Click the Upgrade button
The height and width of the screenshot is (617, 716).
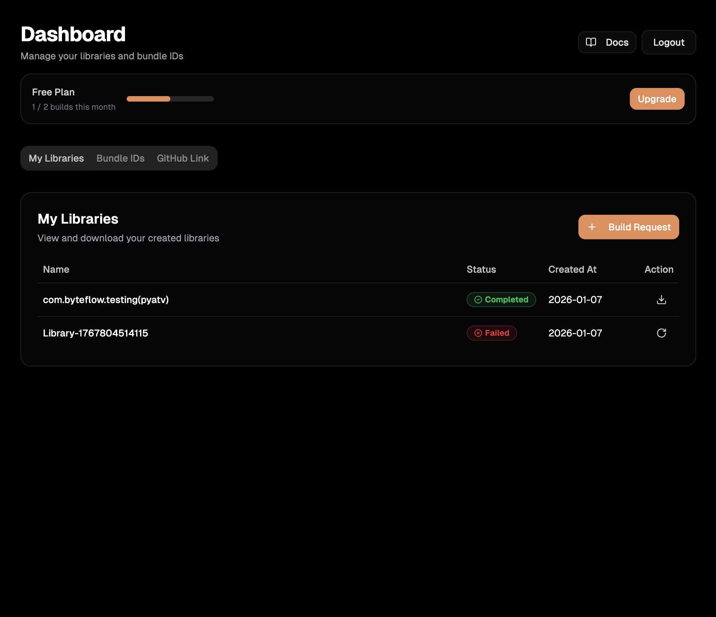(657, 99)
